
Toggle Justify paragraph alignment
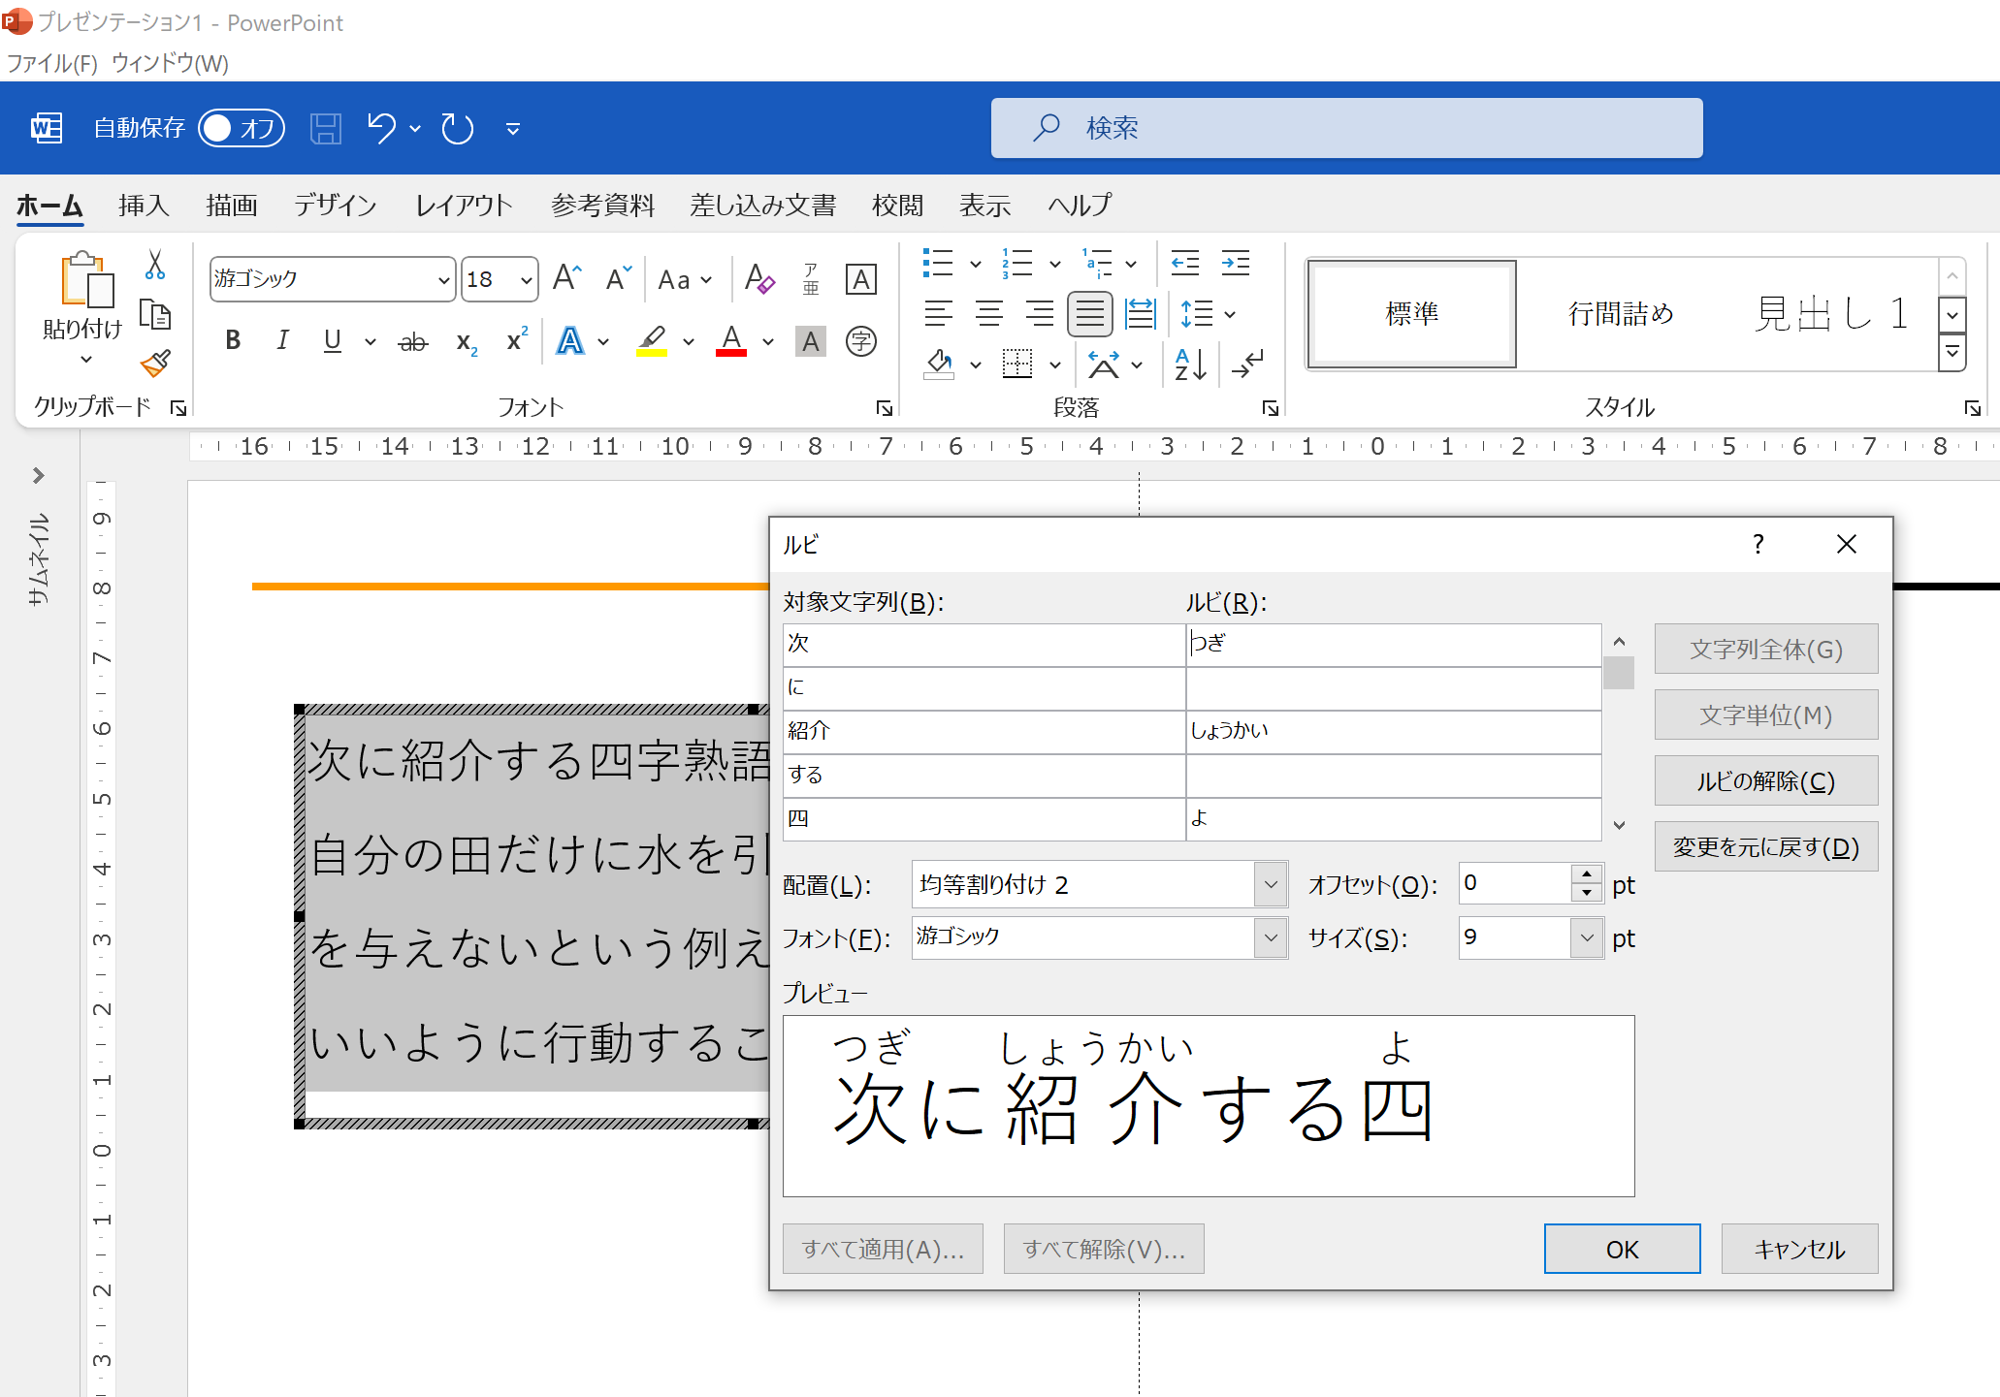[1089, 314]
